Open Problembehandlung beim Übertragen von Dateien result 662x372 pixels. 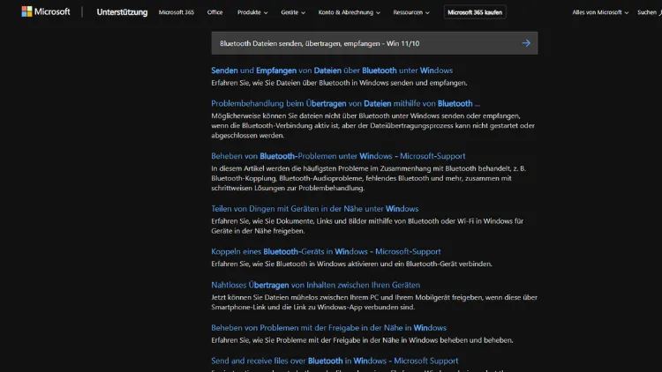345,103
